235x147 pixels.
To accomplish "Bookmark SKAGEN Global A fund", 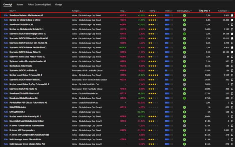I will click(x=232, y=107).
